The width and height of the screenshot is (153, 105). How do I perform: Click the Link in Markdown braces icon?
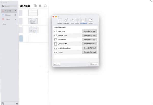55,48
